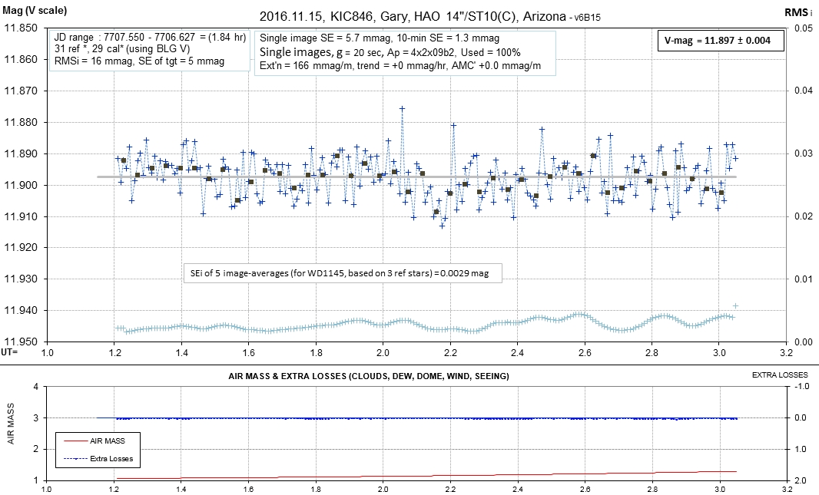The image size is (819, 495).
Task: Select the 11.930 magnitude axis tick
Action: click(21, 279)
